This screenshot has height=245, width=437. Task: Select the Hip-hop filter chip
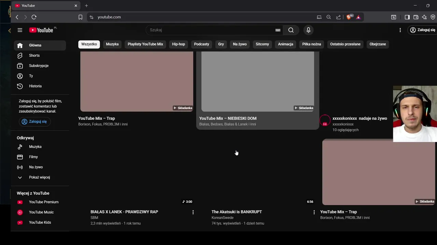coord(179,44)
